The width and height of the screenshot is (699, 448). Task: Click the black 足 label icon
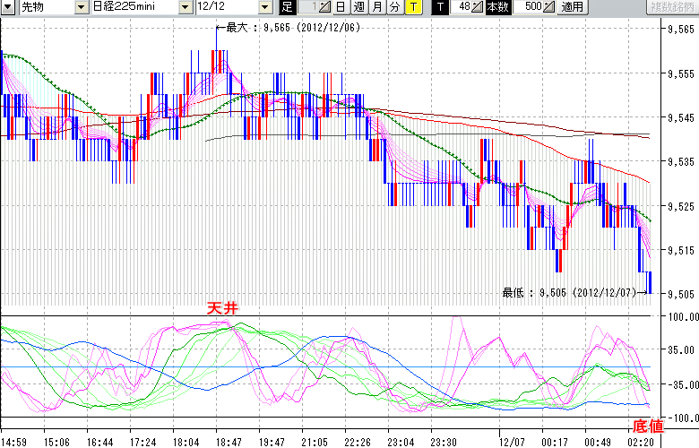(287, 7)
